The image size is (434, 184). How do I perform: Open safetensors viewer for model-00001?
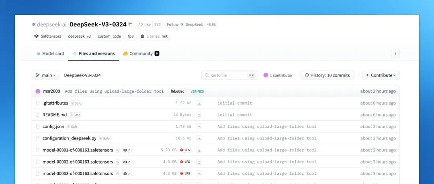pos(127,150)
